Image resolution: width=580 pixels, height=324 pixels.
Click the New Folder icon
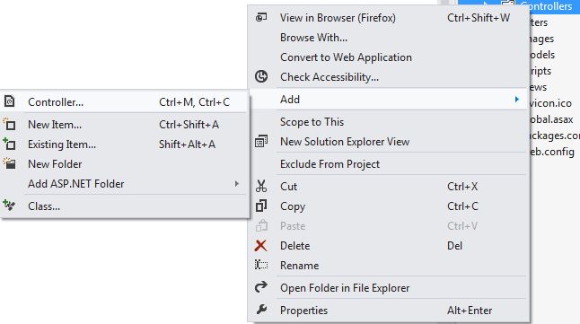[x=9, y=163]
